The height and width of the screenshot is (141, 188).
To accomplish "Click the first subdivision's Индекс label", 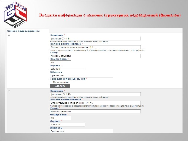I will [x=55, y=66].
